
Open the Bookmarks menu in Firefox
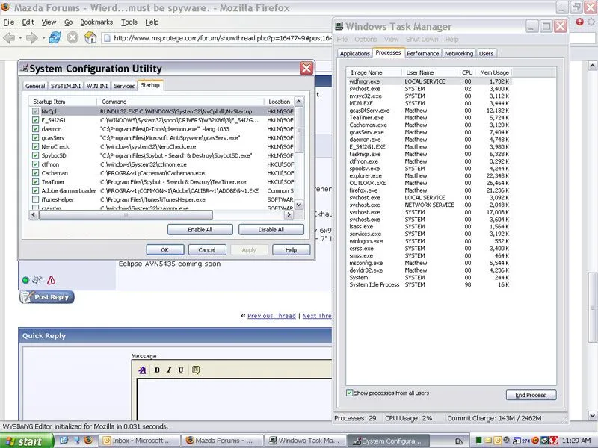click(96, 22)
